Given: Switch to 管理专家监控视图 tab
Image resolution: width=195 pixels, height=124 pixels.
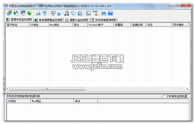Looking at the screenshot, I should [x=19, y=20].
